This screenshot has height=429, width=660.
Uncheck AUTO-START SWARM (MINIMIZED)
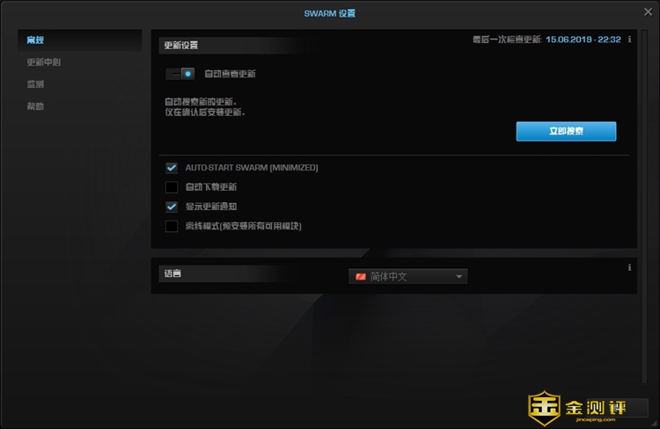click(172, 167)
